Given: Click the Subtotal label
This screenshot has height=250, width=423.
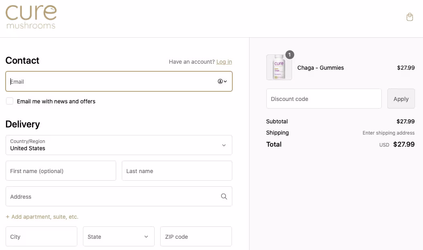Looking at the screenshot, I should (277, 121).
